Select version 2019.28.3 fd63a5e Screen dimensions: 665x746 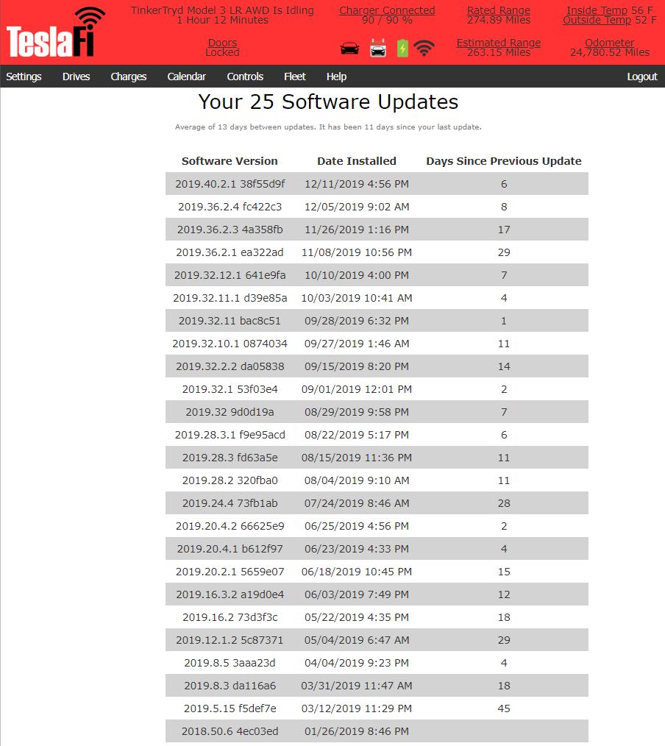[230, 458]
